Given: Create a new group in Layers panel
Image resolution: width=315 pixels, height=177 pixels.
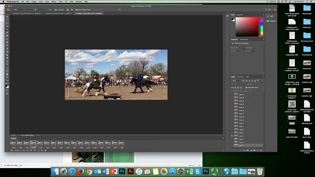Looking at the screenshot, I should tap(254, 150).
